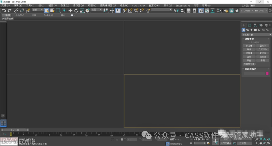Open the Curve Editor
The image size is (272, 146).
pos(207,11)
